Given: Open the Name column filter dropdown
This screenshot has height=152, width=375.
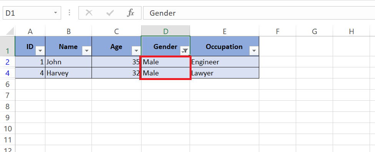Looking at the screenshot, I should [x=87, y=51].
